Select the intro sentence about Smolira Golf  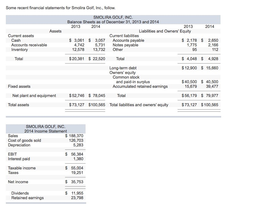click(61, 8)
